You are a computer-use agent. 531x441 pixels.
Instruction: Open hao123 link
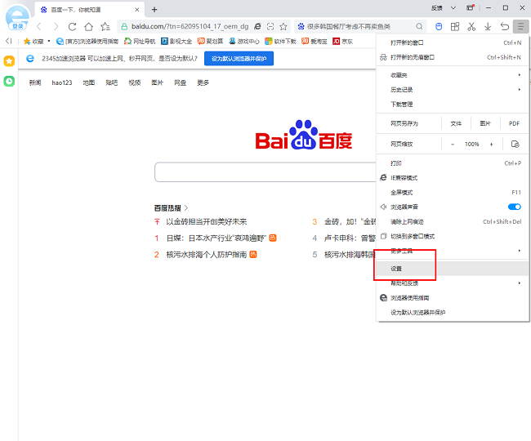62,82
